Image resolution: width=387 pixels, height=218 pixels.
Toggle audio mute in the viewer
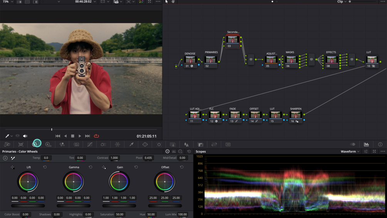click(25, 136)
